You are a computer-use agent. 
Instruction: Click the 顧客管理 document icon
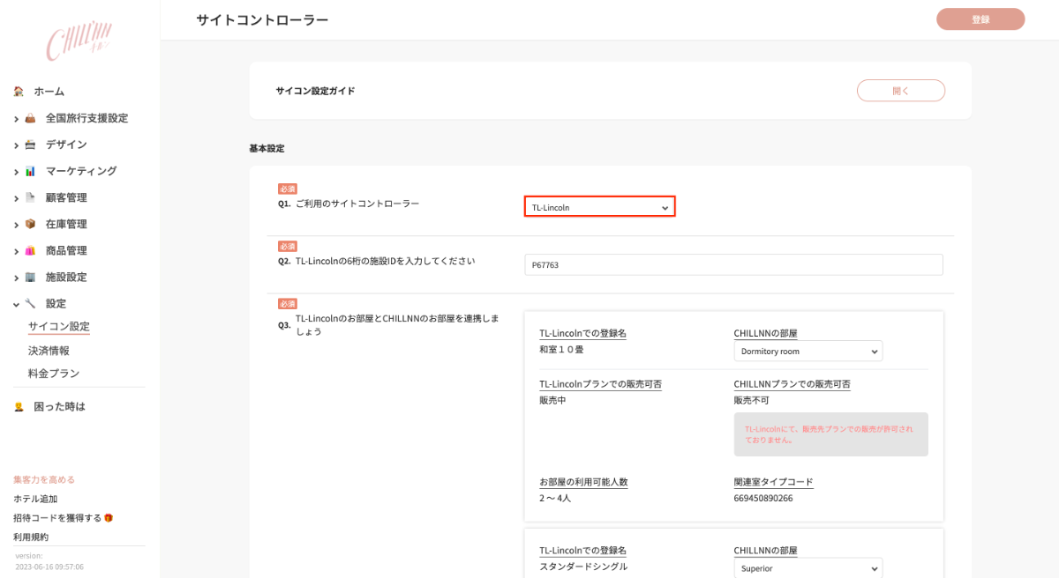click(x=30, y=197)
